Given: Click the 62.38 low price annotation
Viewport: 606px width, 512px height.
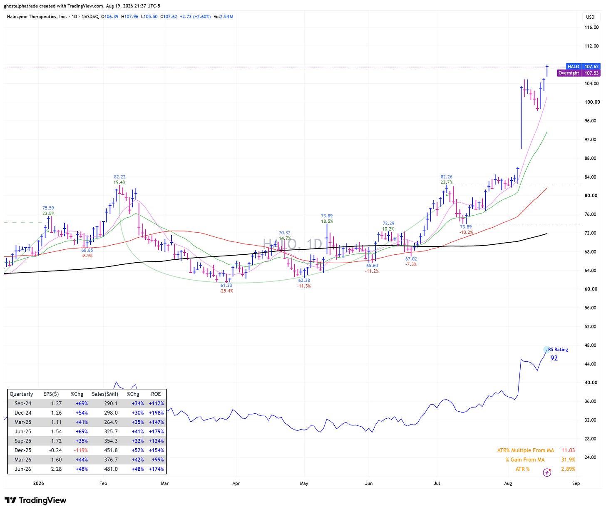Looking at the screenshot, I should pos(304,281).
